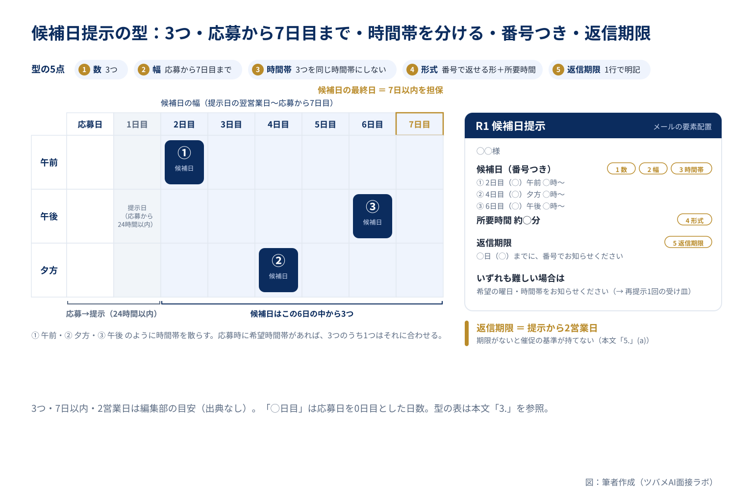Select the top chip 幅 応募から7日目まで

coord(188,70)
